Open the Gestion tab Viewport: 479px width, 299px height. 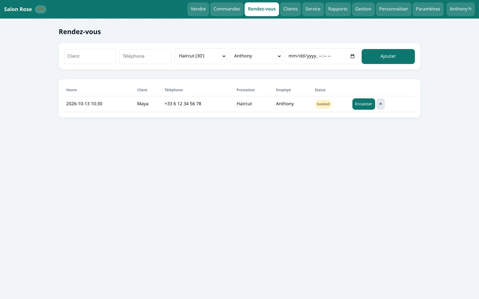coord(363,9)
